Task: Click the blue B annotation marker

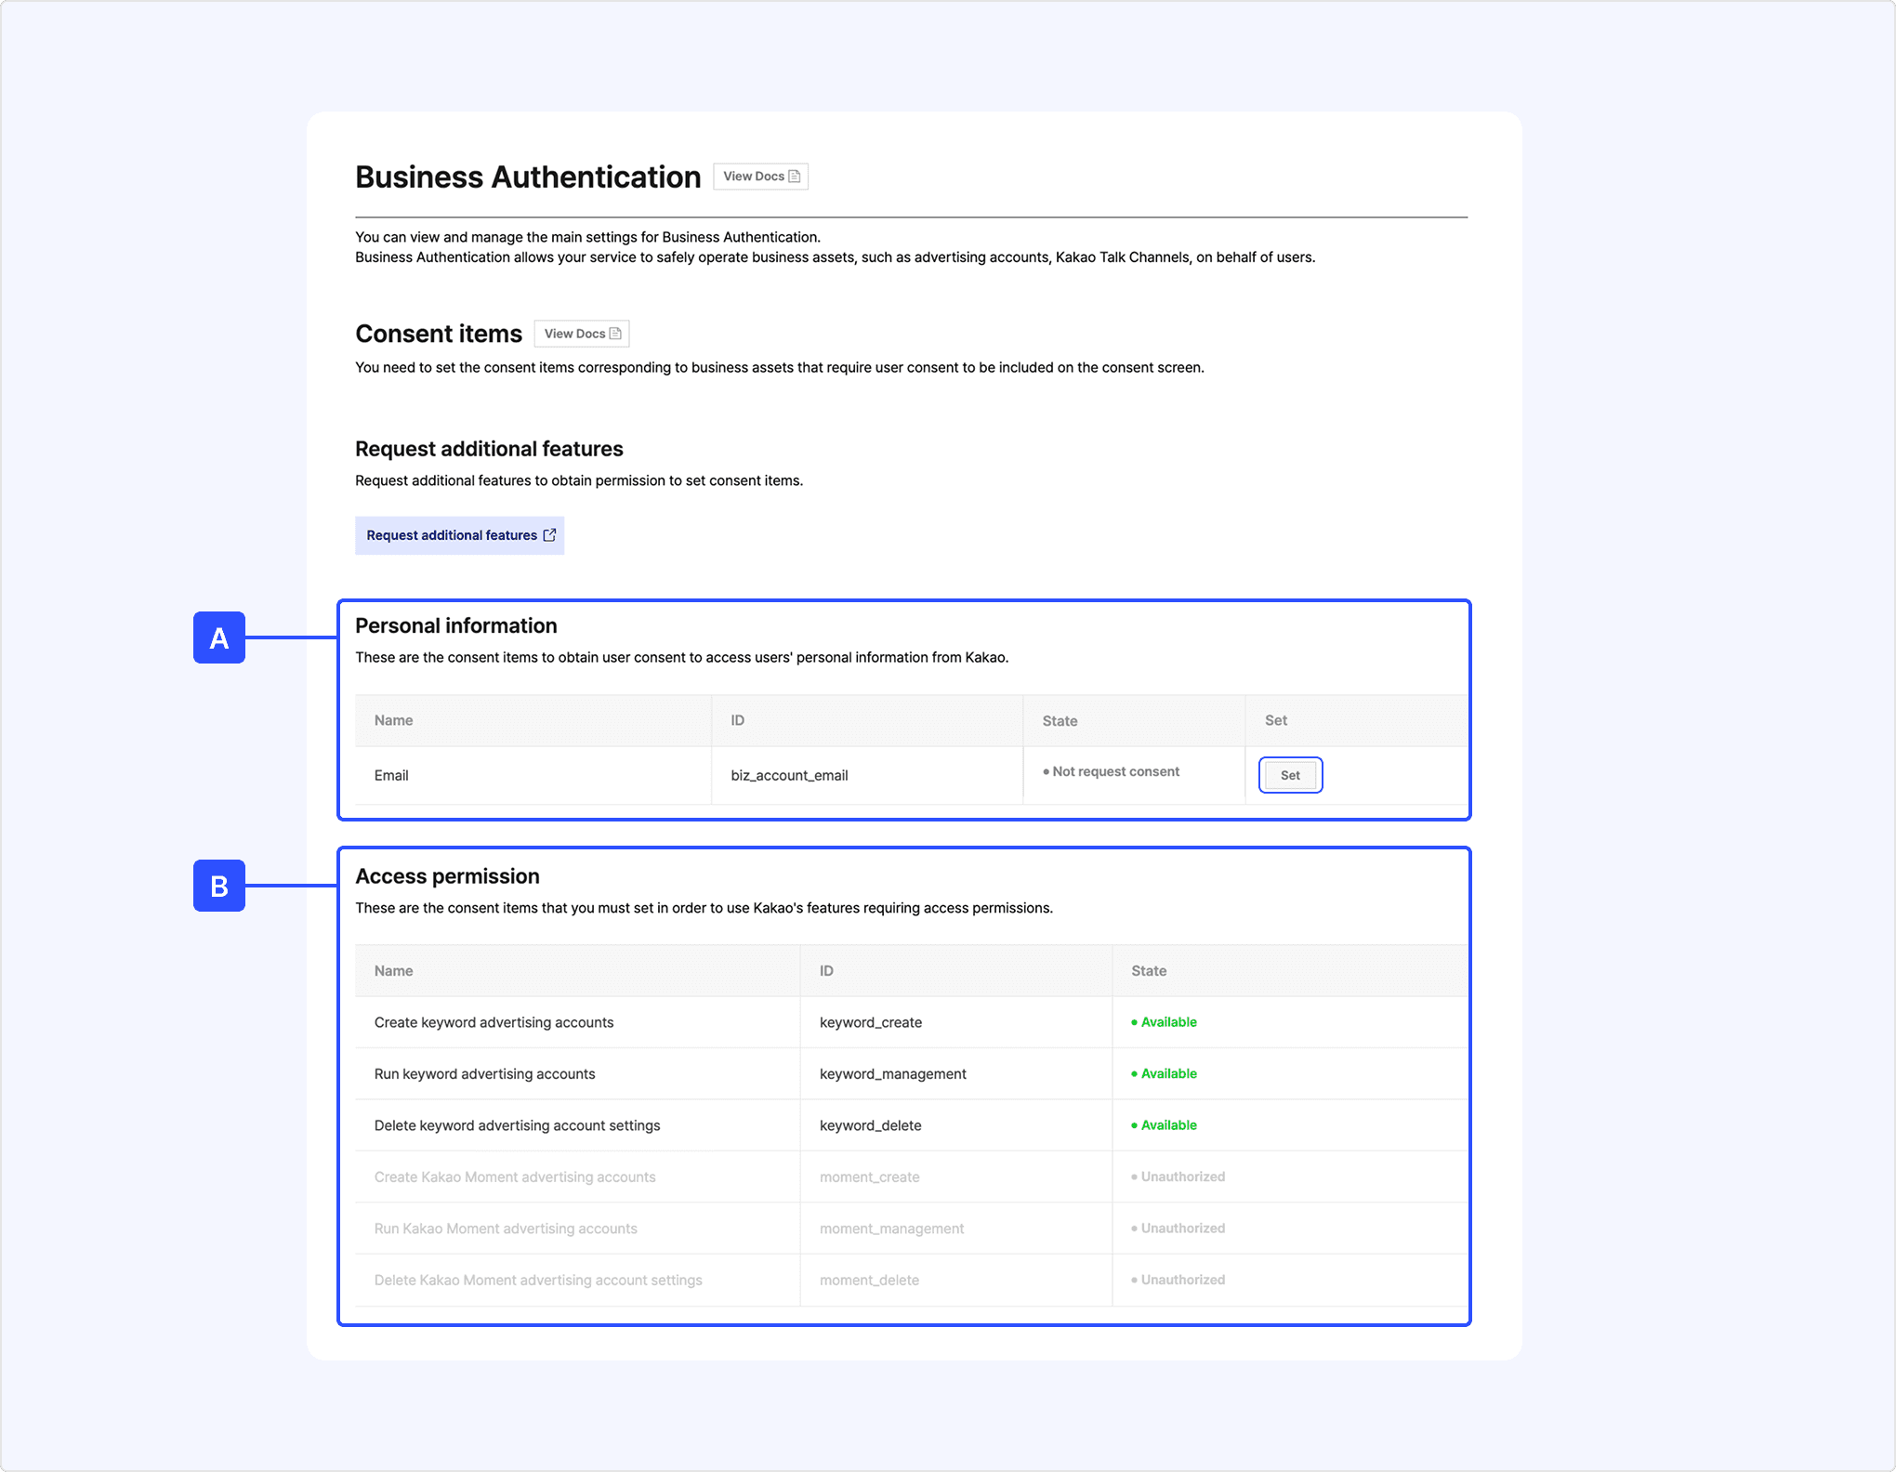Action: click(219, 886)
